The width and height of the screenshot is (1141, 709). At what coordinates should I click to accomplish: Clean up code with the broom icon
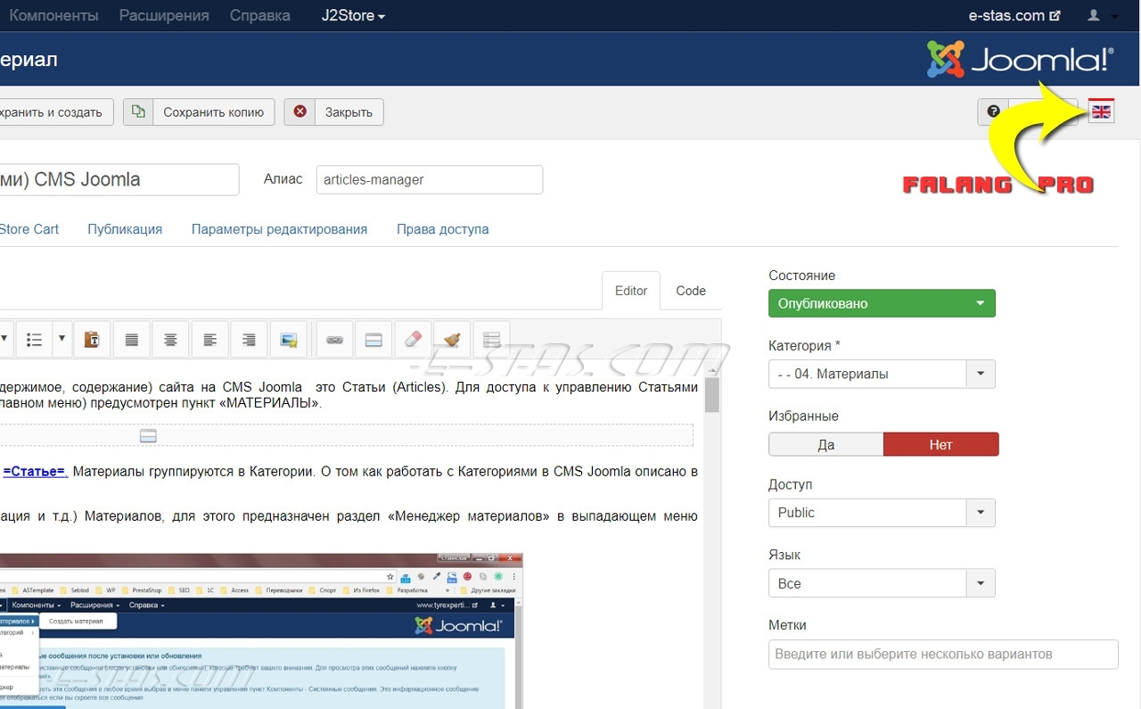click(x=452, y=340)
